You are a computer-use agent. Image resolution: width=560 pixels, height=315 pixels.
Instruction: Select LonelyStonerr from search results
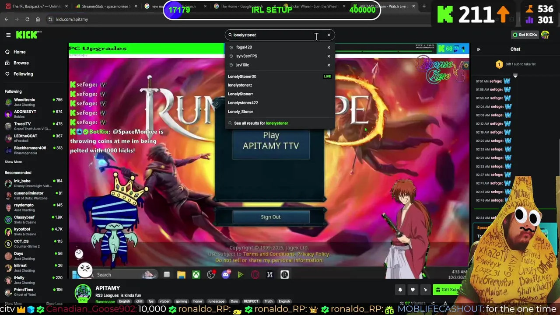[280, 94]
